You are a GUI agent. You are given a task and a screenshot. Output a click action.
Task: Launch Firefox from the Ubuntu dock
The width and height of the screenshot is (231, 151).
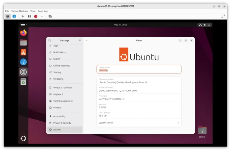(23, 33)
